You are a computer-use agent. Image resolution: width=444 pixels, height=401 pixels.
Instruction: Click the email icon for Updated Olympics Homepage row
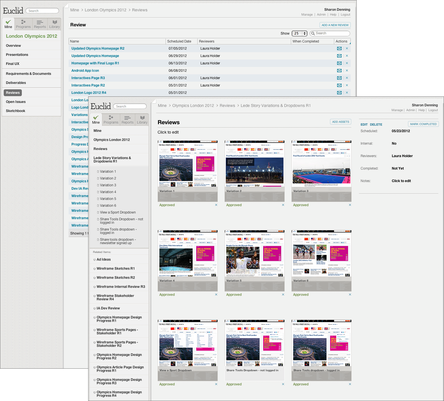(339, 56)
